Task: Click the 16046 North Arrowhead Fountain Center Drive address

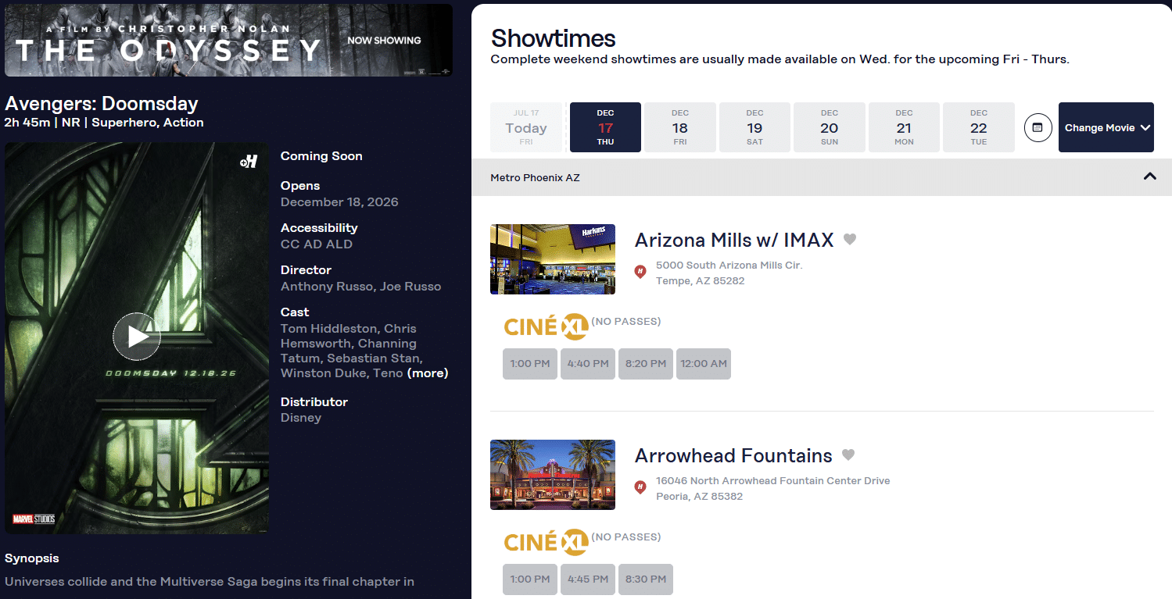Action: 772,481
